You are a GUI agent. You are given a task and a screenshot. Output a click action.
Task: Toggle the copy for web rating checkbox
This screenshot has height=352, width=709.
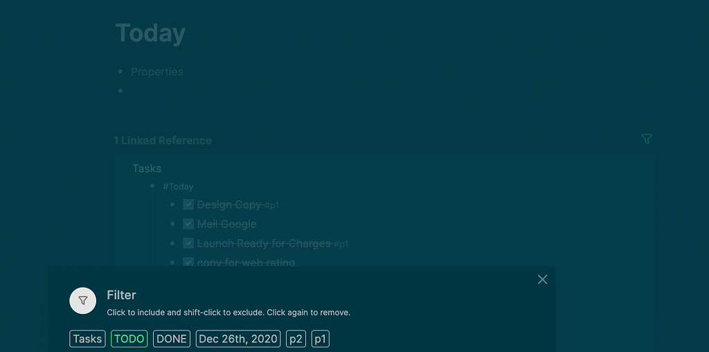[188, 263]
